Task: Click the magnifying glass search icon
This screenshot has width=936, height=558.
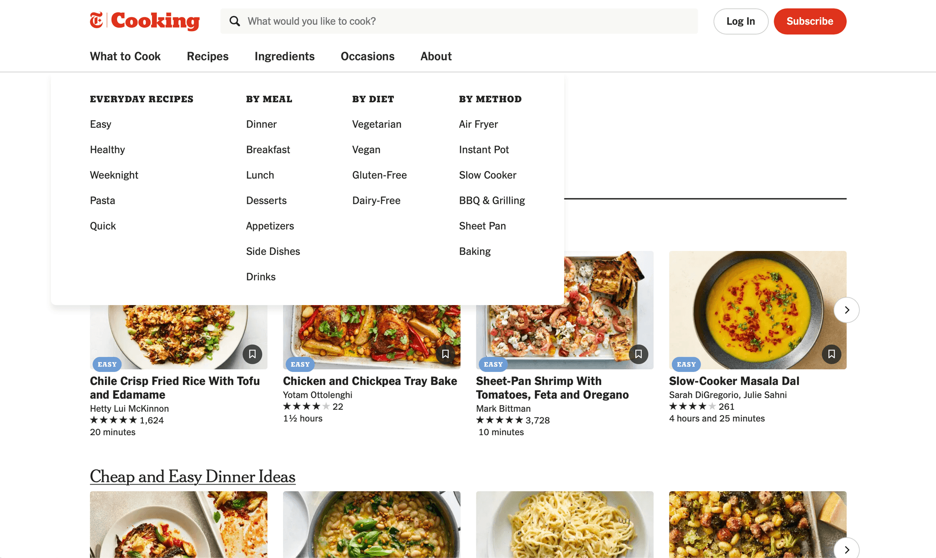Action: (x=235, y=21)
